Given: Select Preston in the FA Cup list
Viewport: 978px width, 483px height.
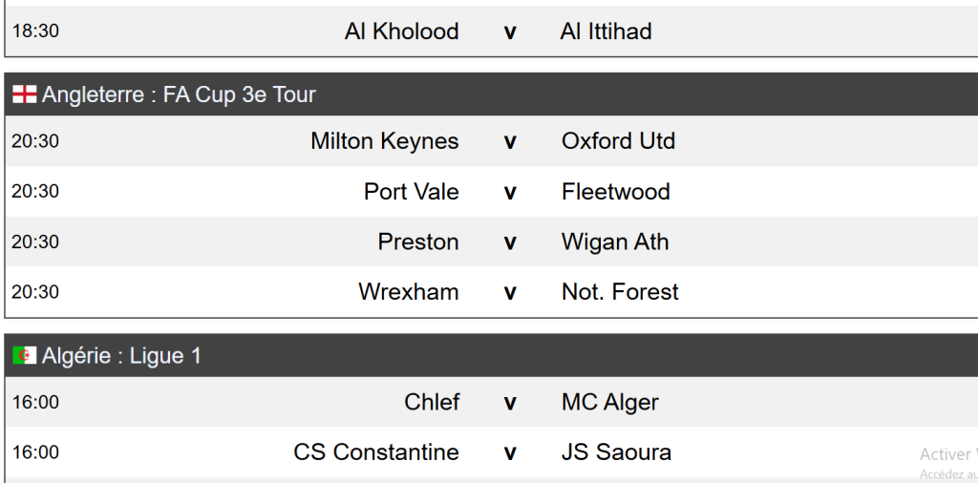Looking at the screenshot, I should point(418,242).
